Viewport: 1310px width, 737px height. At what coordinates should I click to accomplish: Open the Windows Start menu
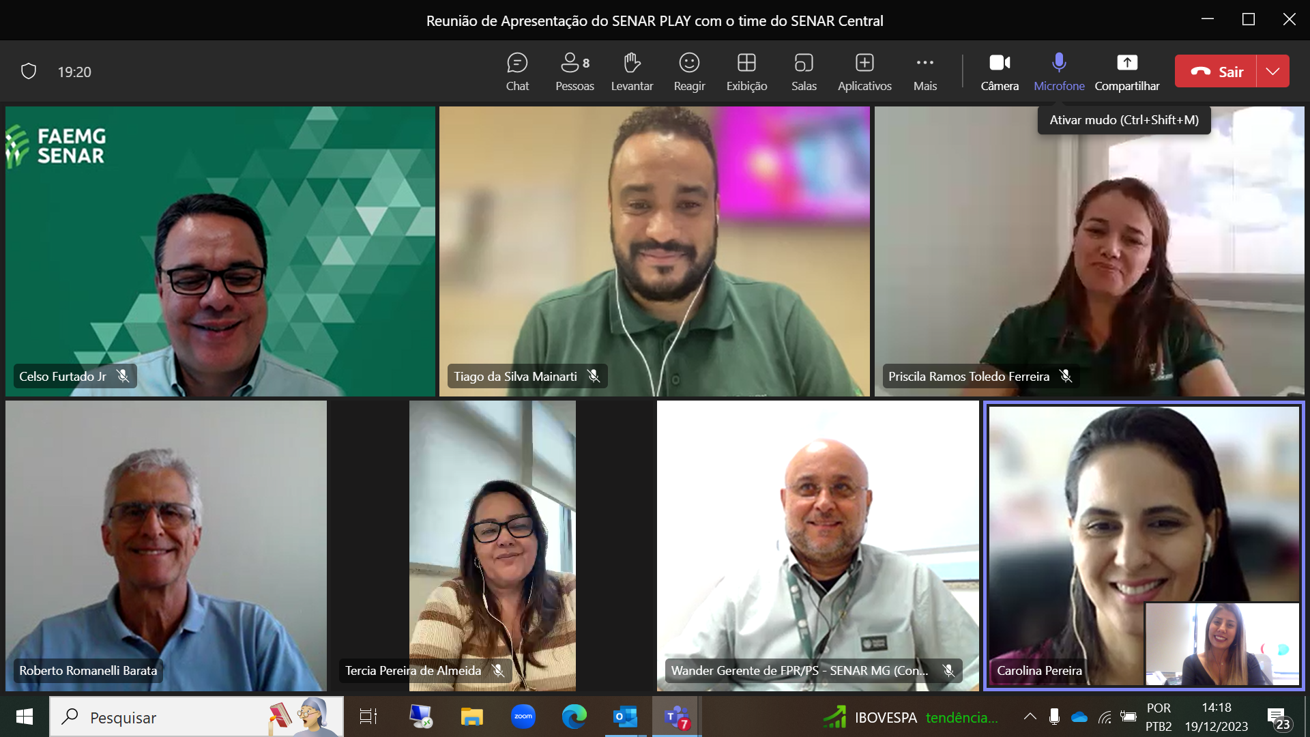pos(25,717)
